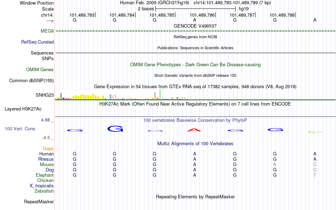The height and width of the screenshot is (210, 336).
Task: Click the Window Position label
Action: tap(37, 3)
